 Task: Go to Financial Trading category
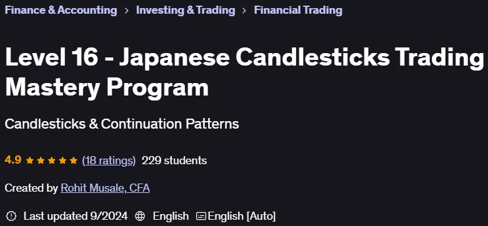(298, 10)
